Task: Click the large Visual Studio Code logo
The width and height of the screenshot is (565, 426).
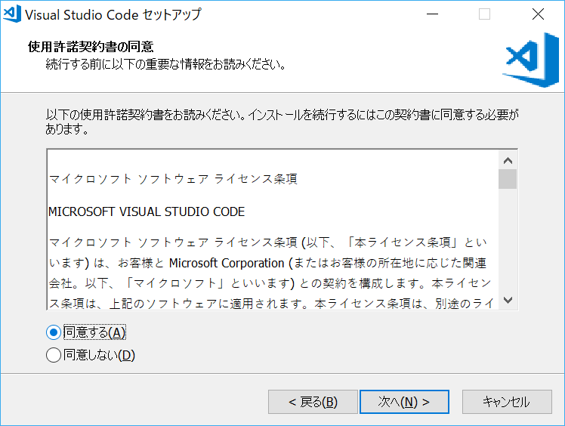Action: tap(531, 60)
